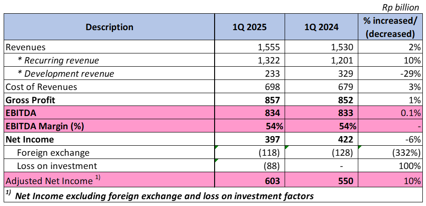The height and width of the screenshot is (206, 426).
Task: Select the 1Q 2024 column header
Action: (321, 27)
